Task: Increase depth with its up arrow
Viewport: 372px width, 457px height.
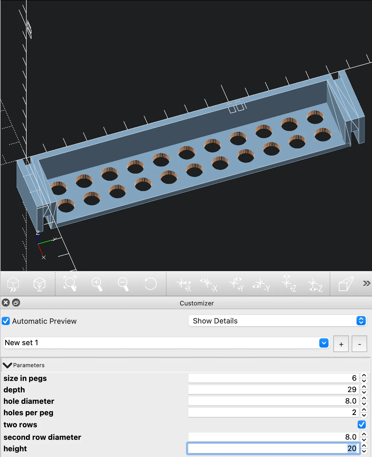Action: pos(364,387)
